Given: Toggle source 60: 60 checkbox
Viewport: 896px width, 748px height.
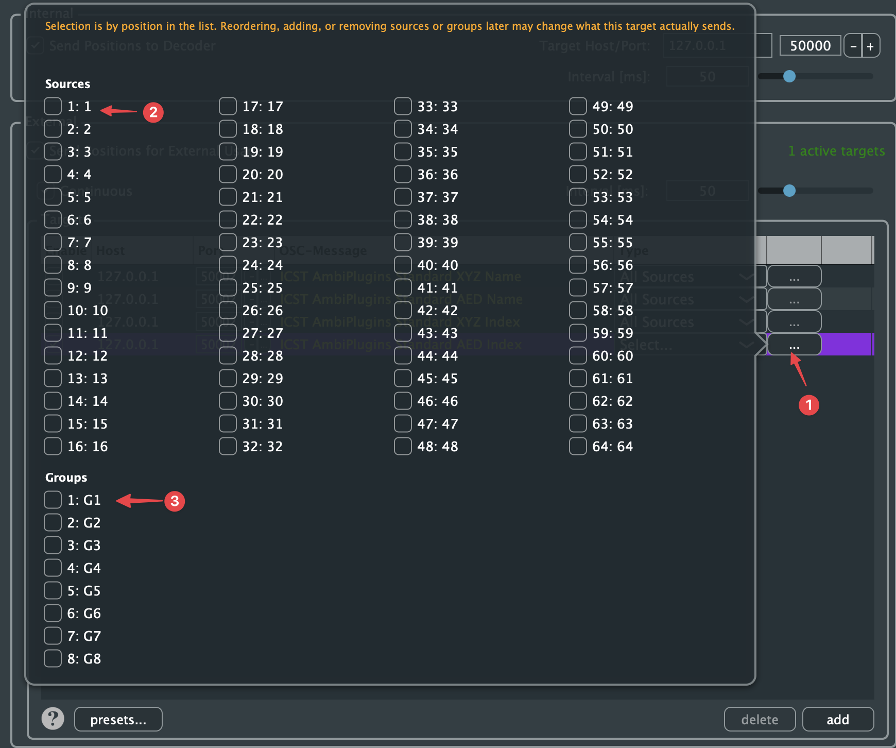Looking at the screenshot, I should (x=578, y=355).
